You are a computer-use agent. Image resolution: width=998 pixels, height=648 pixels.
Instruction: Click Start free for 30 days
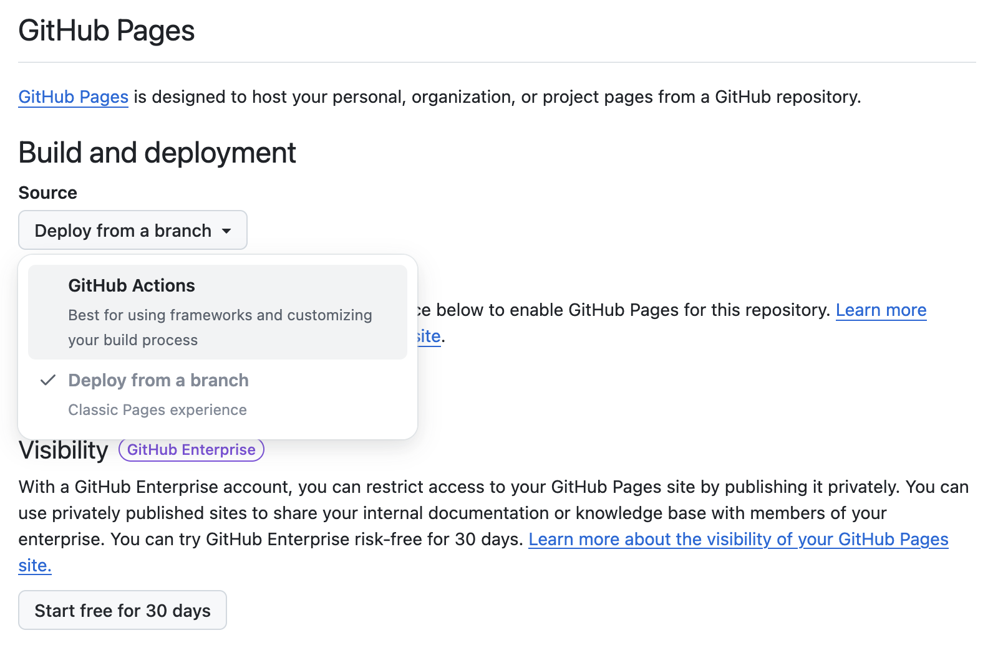pyautogui.click(x=122, y=610)
